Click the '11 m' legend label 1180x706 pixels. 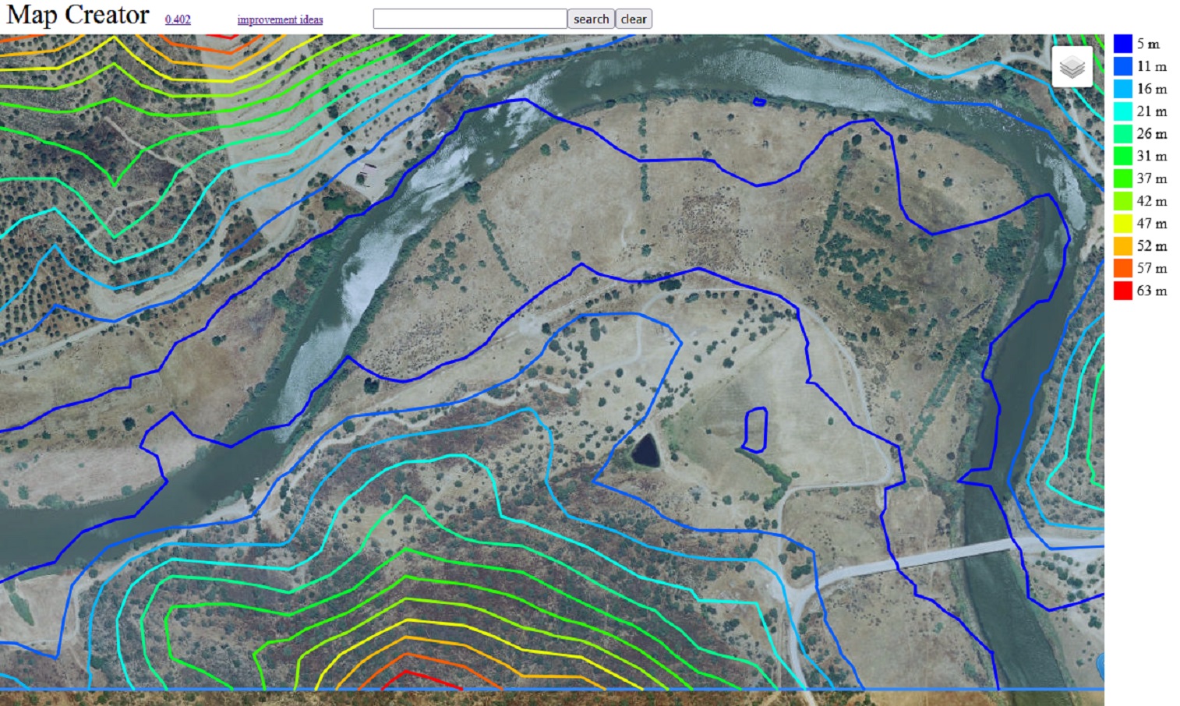1152,66
